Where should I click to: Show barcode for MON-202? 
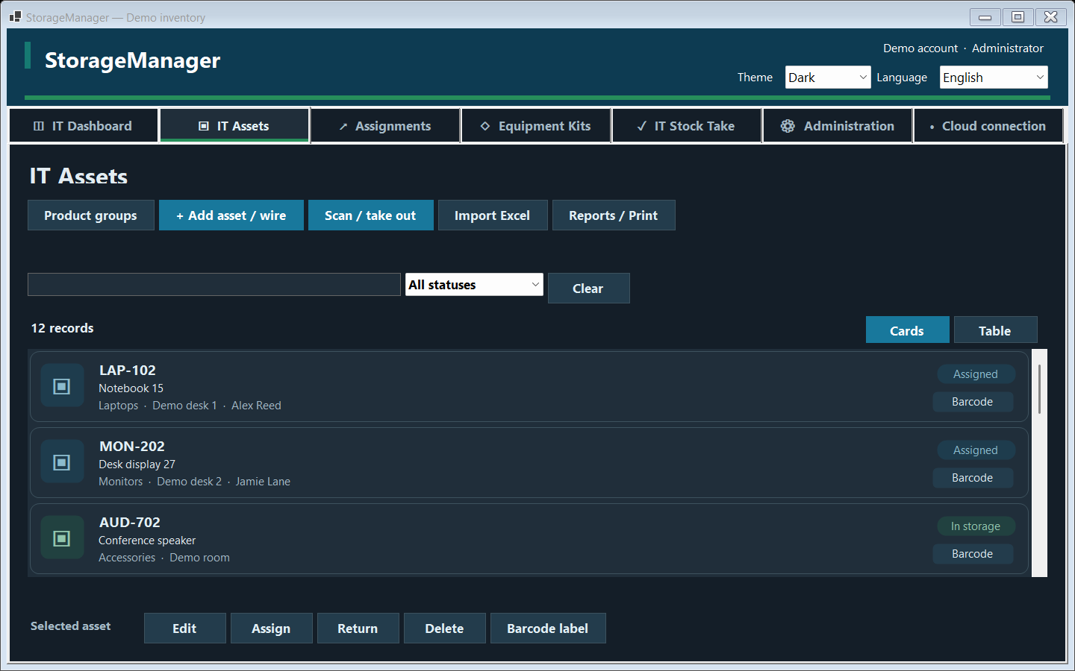[973, 478]
